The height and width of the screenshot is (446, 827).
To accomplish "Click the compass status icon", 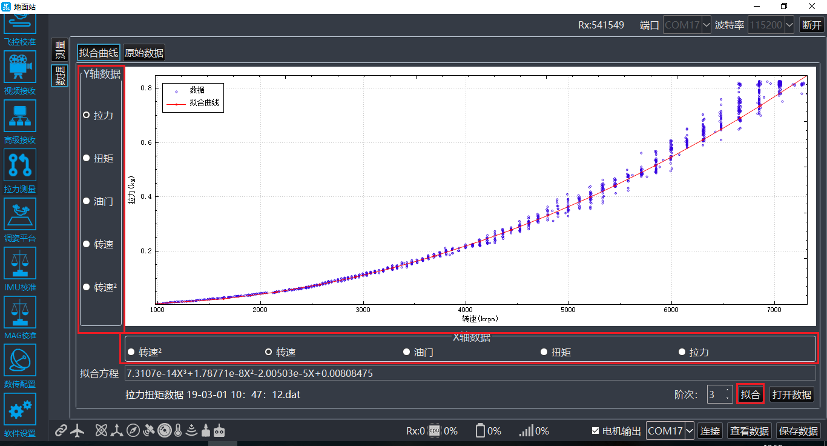I will coord(133,431).
